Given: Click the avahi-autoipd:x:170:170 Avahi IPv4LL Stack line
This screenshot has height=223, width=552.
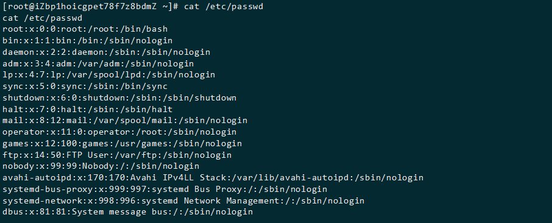Looking at the screenshot, I should click(213, 177).
